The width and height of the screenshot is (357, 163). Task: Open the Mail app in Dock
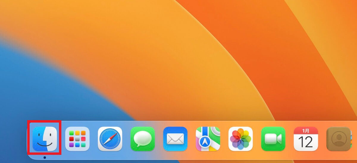point(175,139)
